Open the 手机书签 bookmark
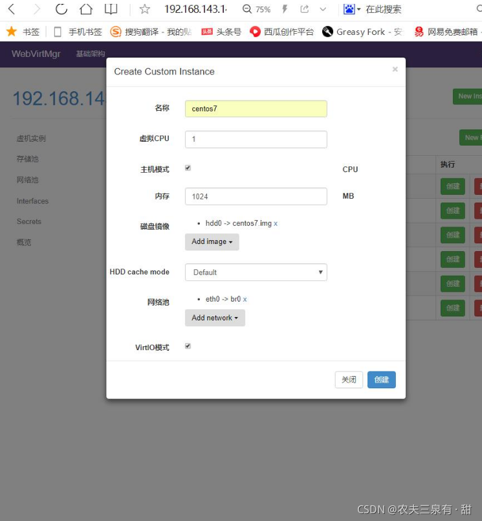Viewport: 482px width, 521px height. coord(78,32)
